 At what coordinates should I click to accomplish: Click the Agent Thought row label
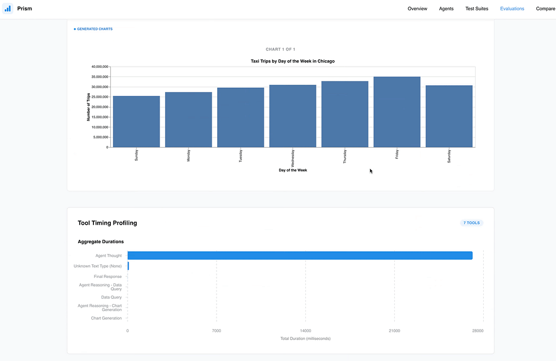coord(109,256)
